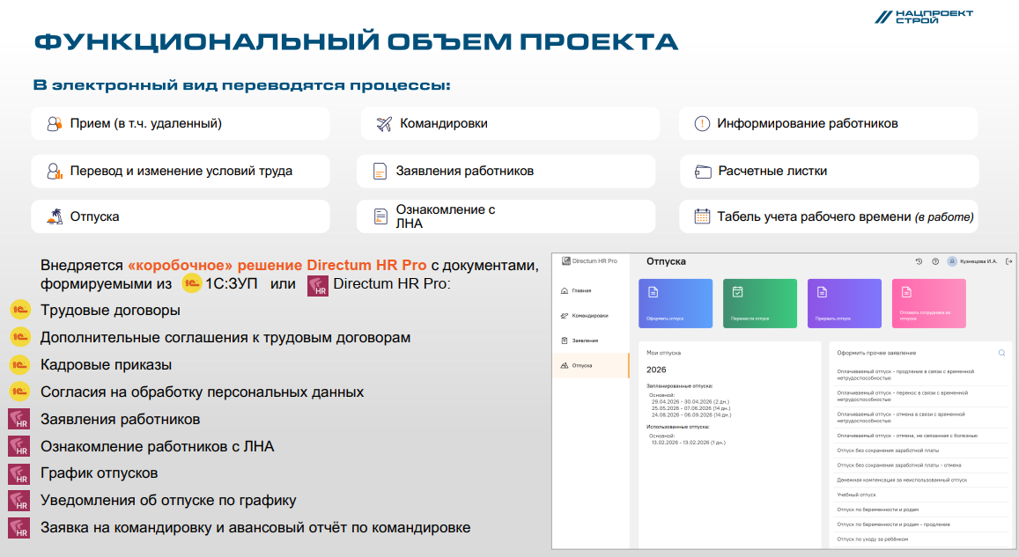Select Денежная компенсация за неиспользованный отпуск
The height and width of the screenshot is (557, 1019).
tap(901, 480)
